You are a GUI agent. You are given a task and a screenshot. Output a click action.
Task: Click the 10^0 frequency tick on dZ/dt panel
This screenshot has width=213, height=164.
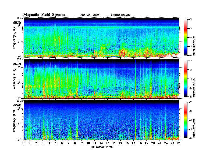click(19, 124)
